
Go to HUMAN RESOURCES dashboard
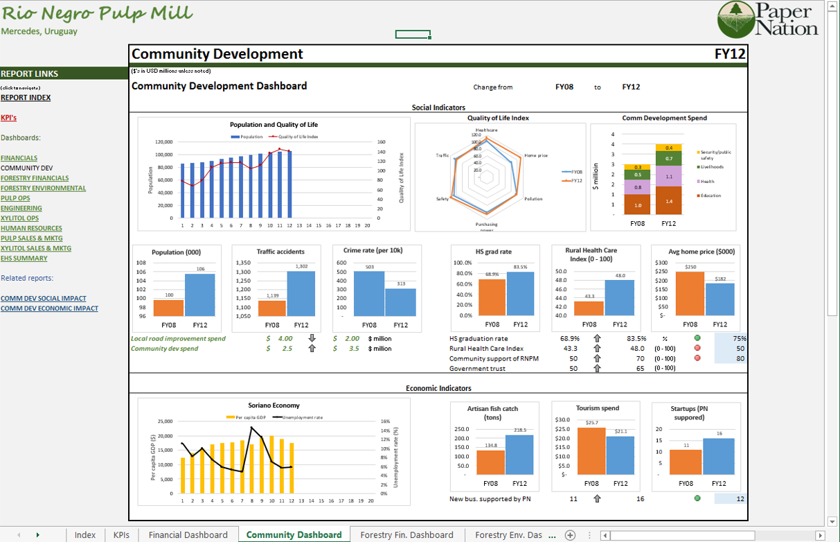[x=32, y=228]
